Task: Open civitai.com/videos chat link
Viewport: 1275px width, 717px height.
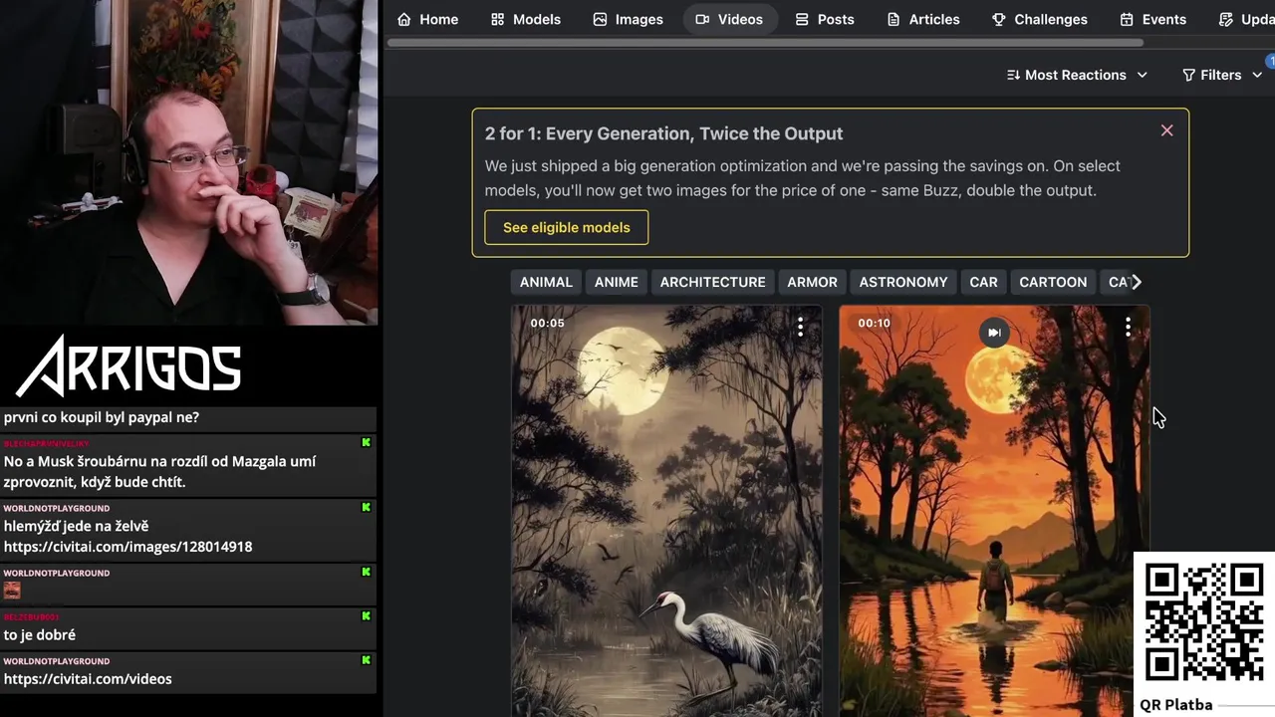Action: coord(88,678)
